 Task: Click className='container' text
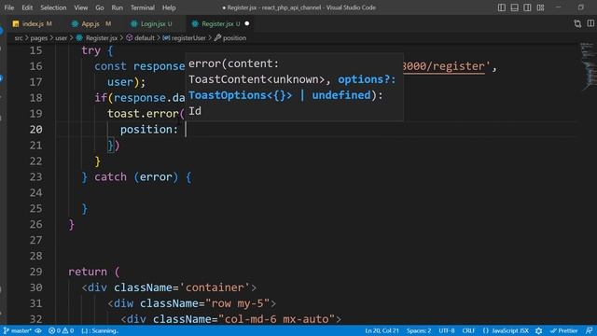[x=182, y=287]
